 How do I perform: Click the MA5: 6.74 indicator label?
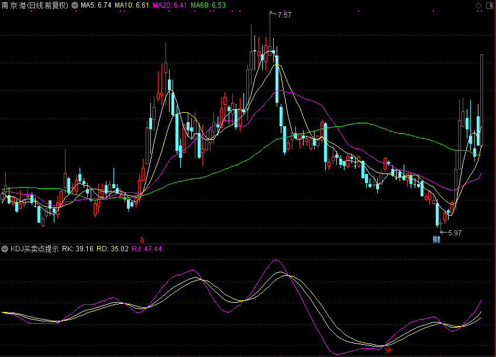click(96, 5)
